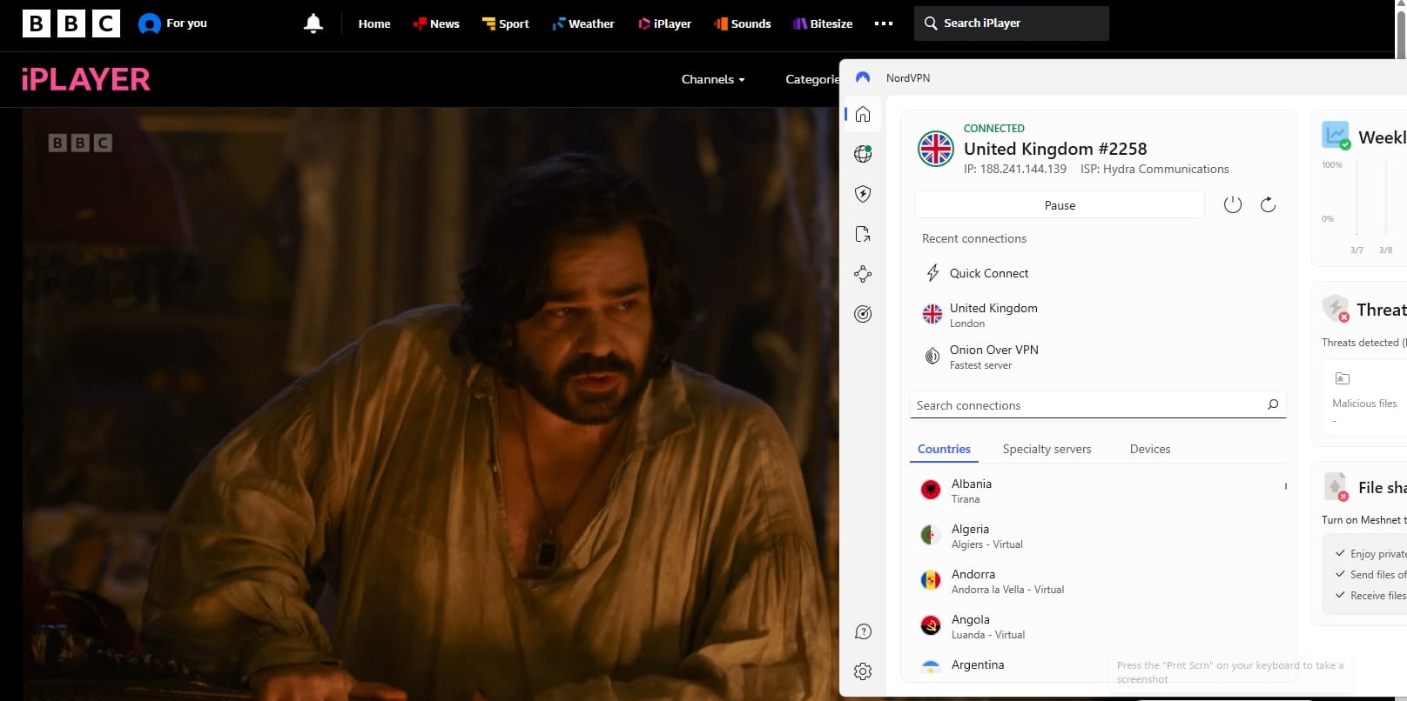This screenshot has width=1407, height=701.
Task: Switch to Specialty servers tab
Action: [x=1047, y=449]
